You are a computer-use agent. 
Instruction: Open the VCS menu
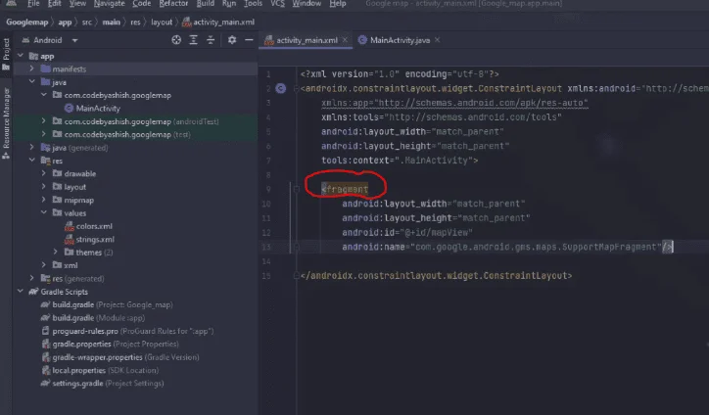(277, 4)
